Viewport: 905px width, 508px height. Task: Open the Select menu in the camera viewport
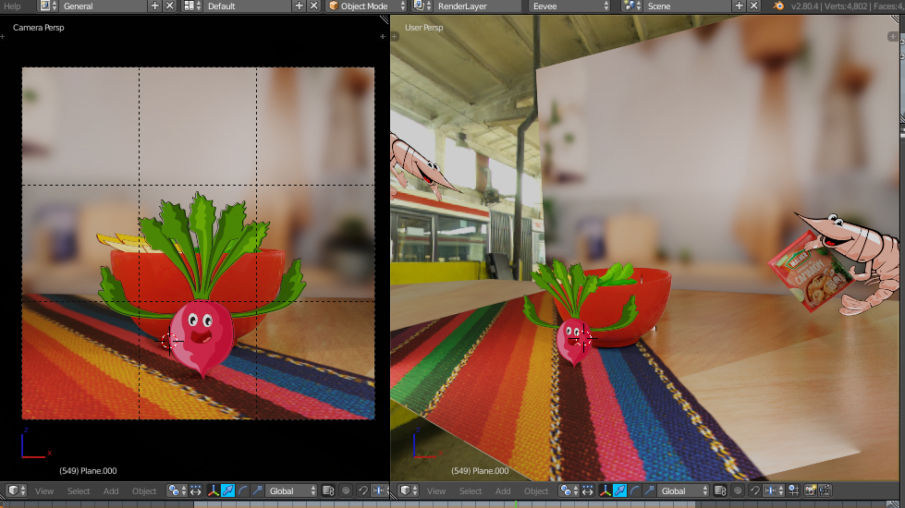(x=79, y=490)
